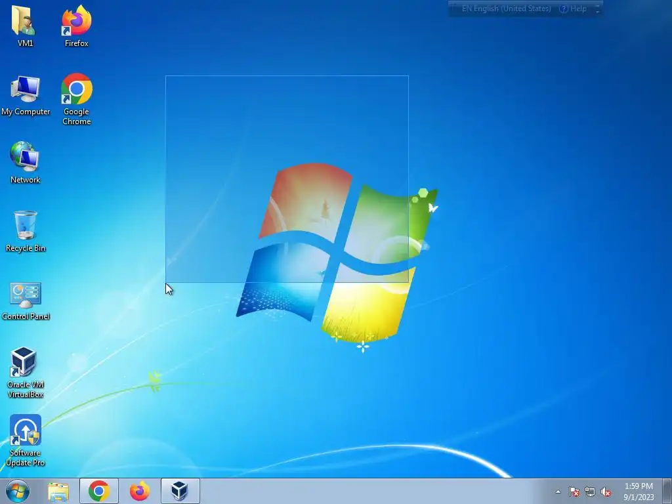Viewport: 672px width, 504px height.
Task: Select the Google Chrome desktop shortcut
Action: (76, 100)
